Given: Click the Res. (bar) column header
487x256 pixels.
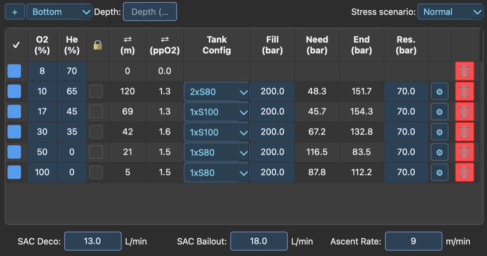Looking at the screenshot, I should [x=406, y=45].
